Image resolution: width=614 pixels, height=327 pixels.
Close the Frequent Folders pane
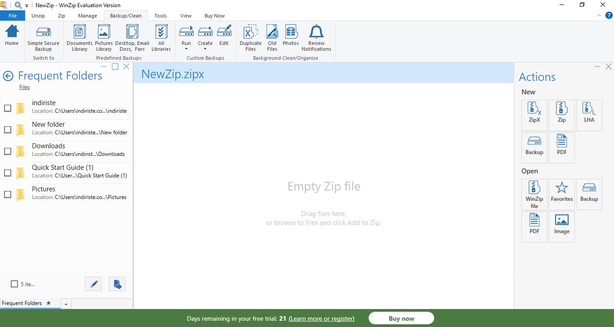tap(126, 66)
